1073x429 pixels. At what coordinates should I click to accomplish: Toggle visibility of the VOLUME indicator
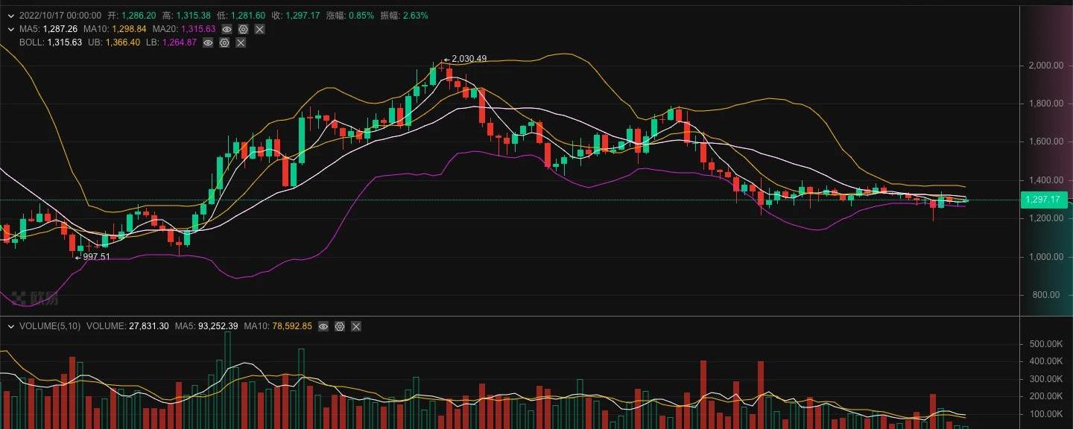[323, 326]
